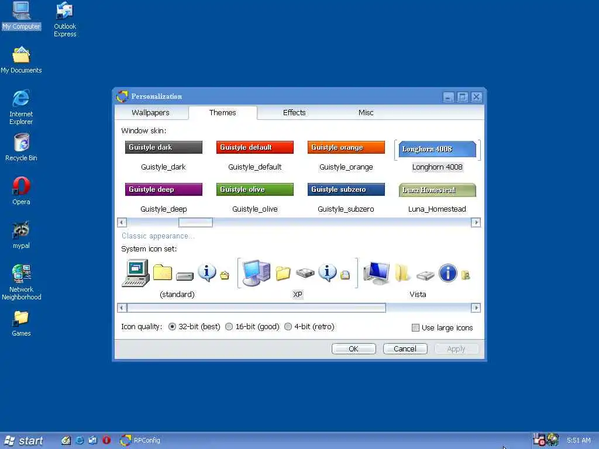
Task: Select the XP system icon set
Action: click(298, 278)
